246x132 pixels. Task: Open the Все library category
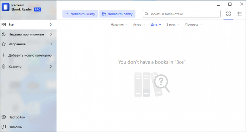pyautogui.click(x=28, y=25)
